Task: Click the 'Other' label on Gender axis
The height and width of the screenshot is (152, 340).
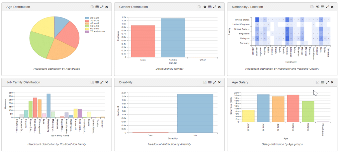Action: [x=203, y=60]
